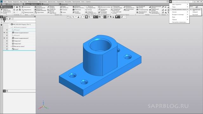Viewport: 203px width, 114px height.
Task: Expand Вкладки и колонцы submenu
Action: click(x=179, y=15)
